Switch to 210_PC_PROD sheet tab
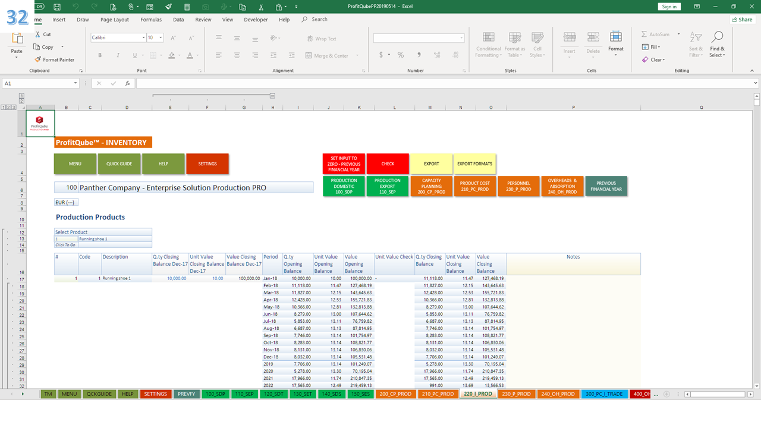The width and height of the screenshot is (761, 428). [438, 394]
